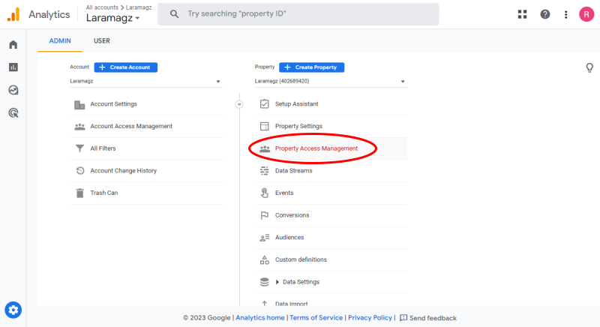Click the property ID search field

pos(298,14)
